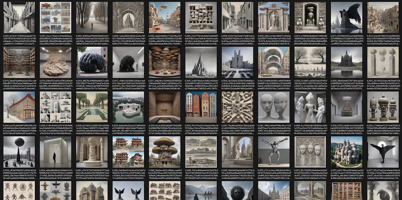Select the lone figure in tree avenue thumbnail
This screenshot has width=402, height=200.
[92, 17]
